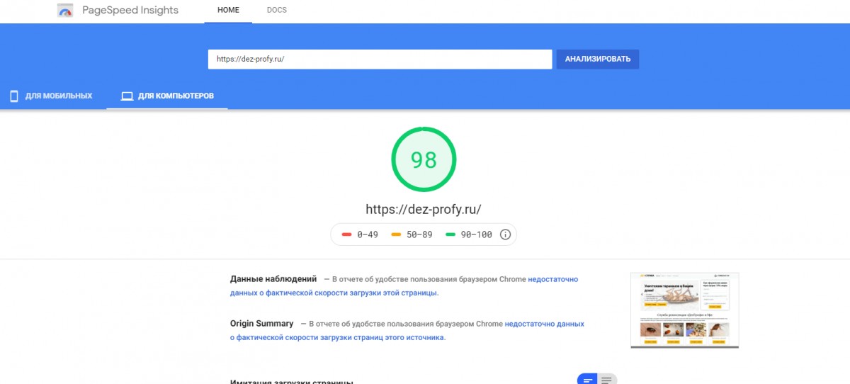The width and height of the screenshot is (850, 384).
Task: Click the orange 50-89 legend marker
Action: coord(397,235)
